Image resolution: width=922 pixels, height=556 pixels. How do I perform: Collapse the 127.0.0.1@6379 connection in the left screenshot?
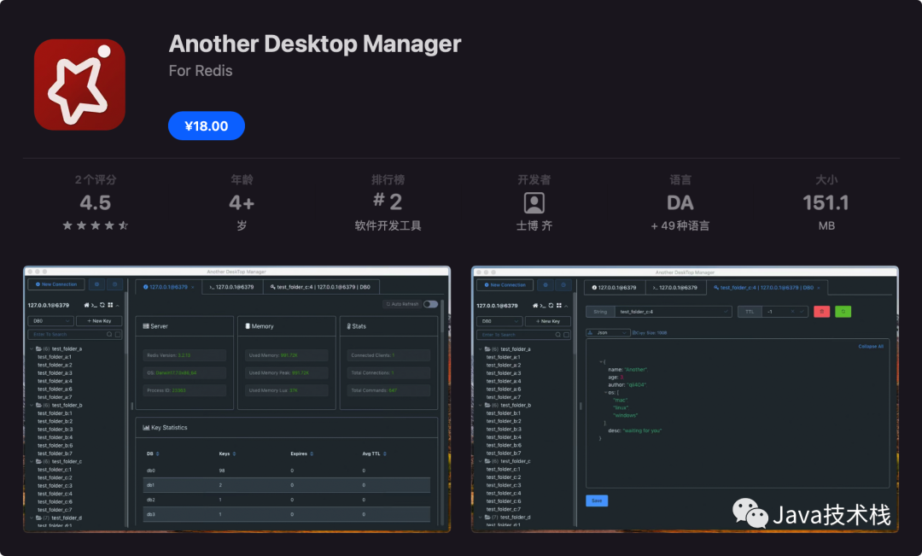[x=118, y=306]
